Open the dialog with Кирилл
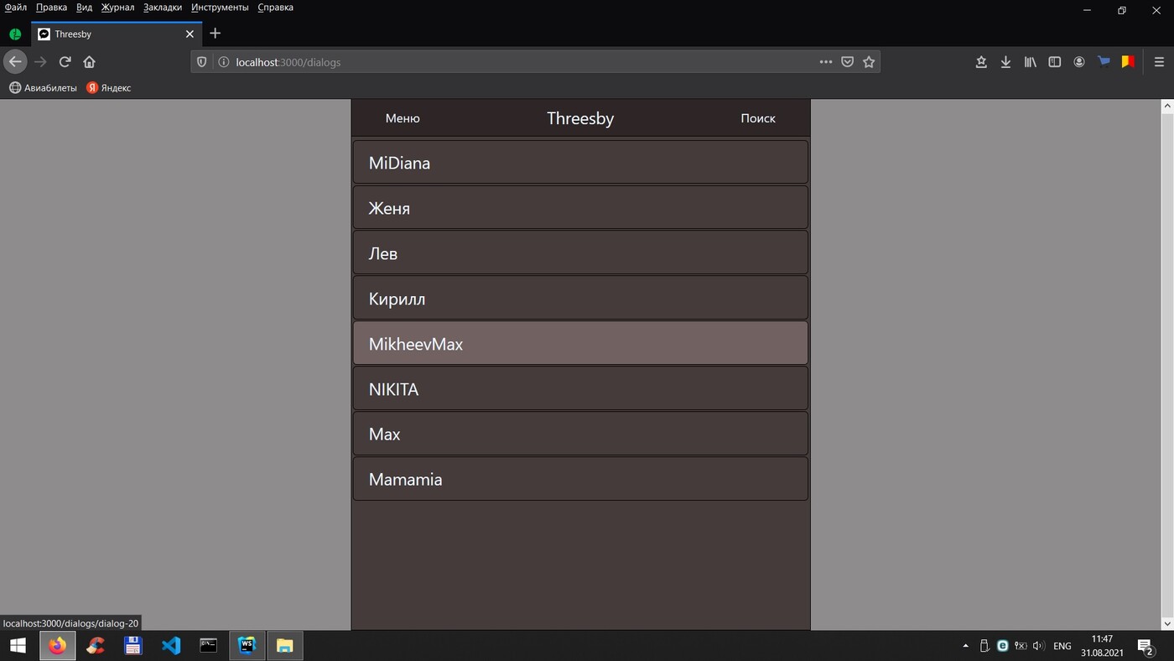The width and height of the screenshot is (1174, 661). tap(580, 299)
